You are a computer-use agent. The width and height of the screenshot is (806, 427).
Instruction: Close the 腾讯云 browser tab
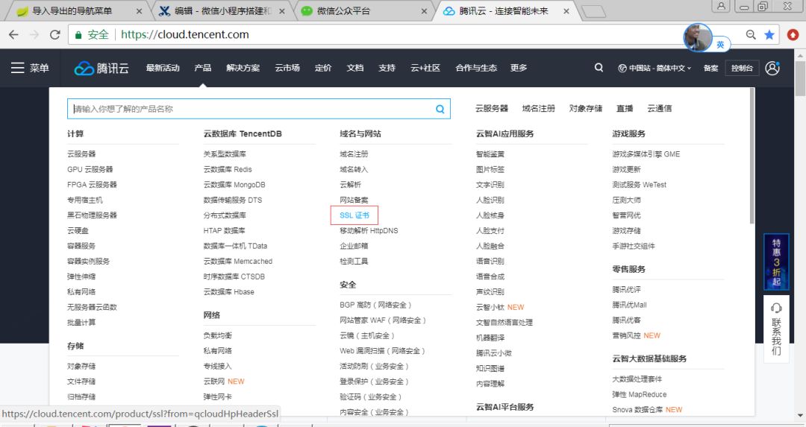(x=566, y=10)
